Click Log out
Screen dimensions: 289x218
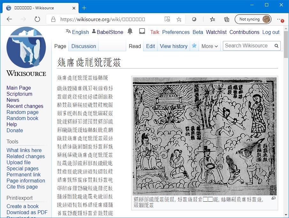click(271, 32)
